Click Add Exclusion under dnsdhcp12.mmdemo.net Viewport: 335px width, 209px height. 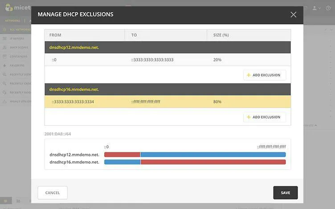point(265,75)
